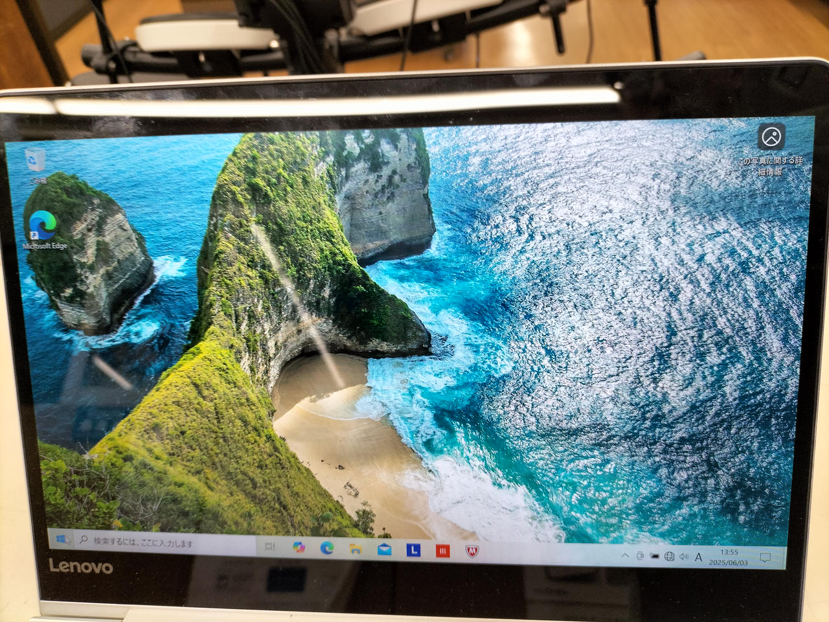Open the clock and calendar flyout
This screenshot has height=622, width=829.
pyautogui.click(x=729, y=557)
